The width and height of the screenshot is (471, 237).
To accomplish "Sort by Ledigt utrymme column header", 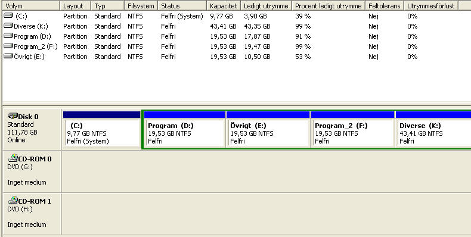I will [266, 6].
